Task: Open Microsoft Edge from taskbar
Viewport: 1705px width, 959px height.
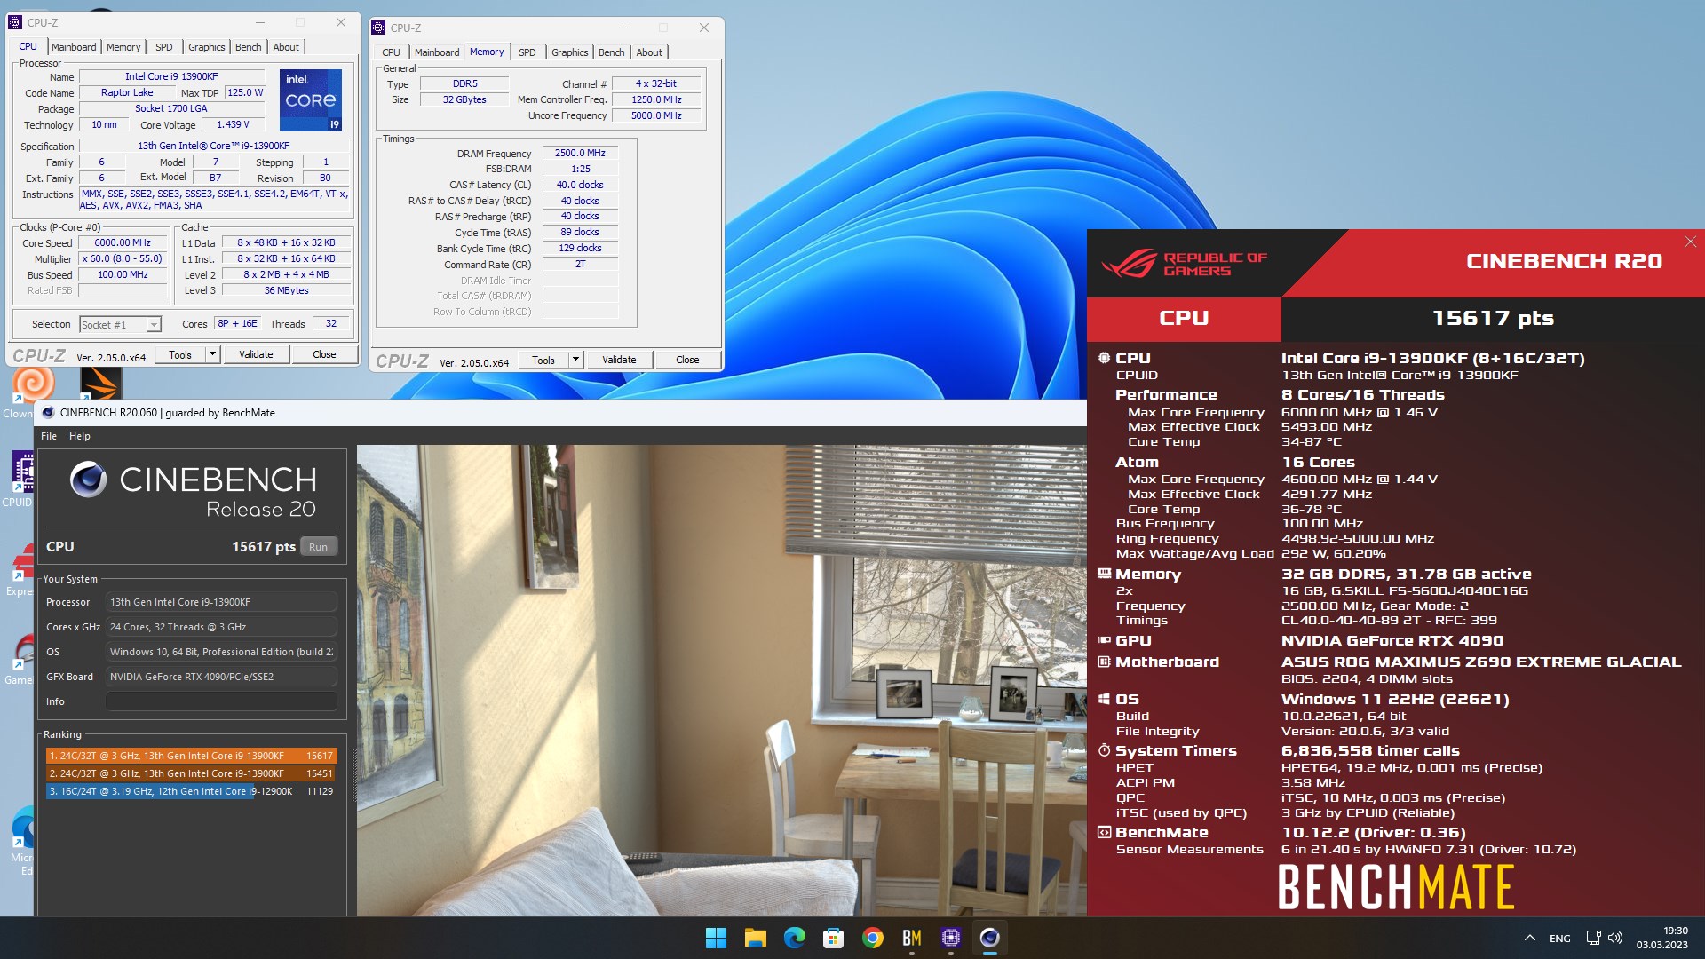Action: (x=794, y=938)
